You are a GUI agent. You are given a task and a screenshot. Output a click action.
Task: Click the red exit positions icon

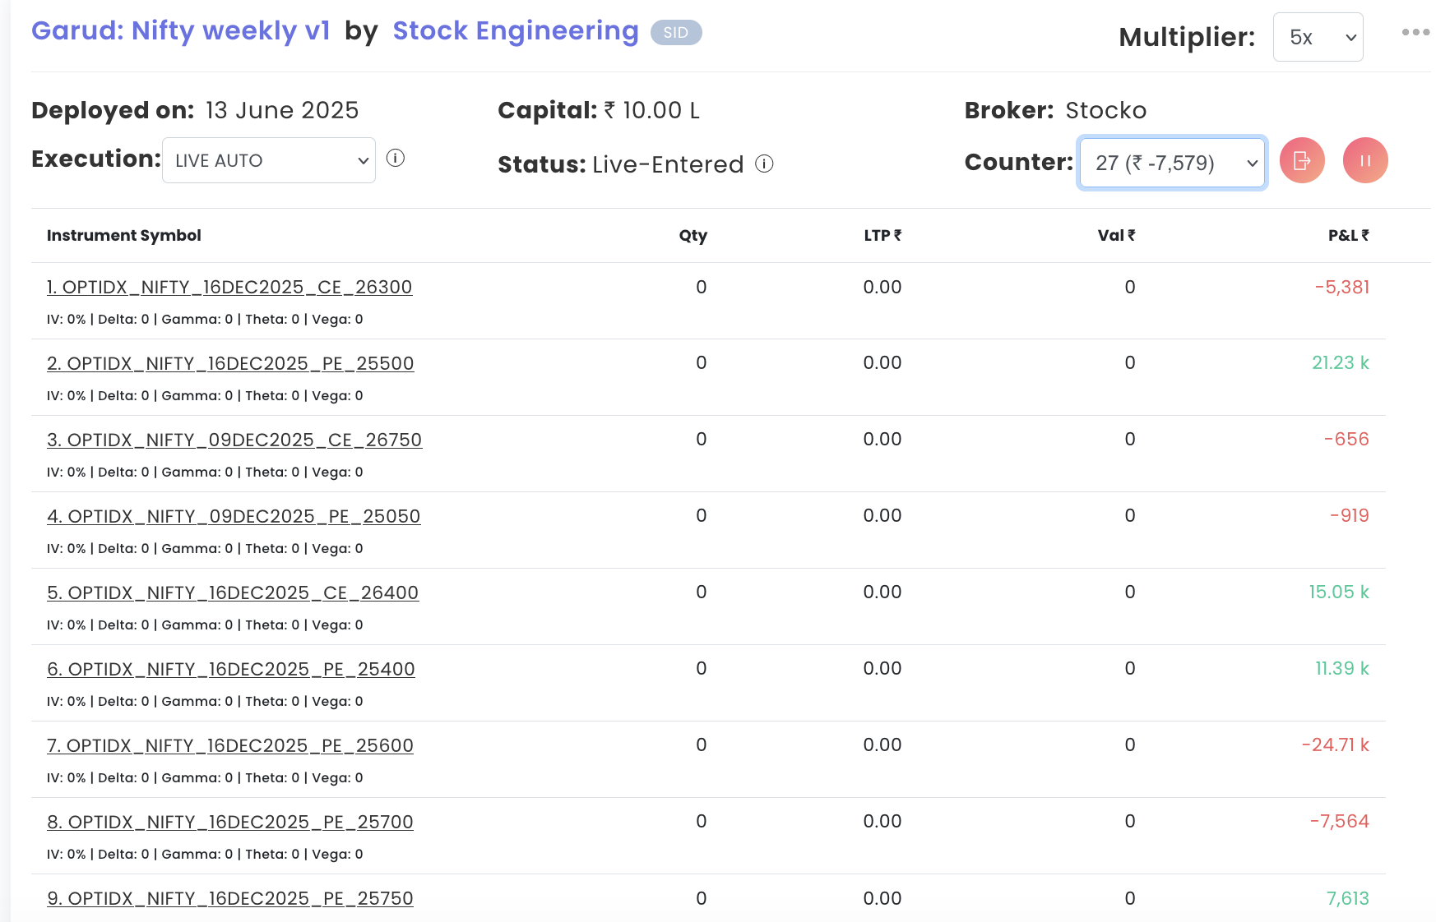[x=1302, y=160]
